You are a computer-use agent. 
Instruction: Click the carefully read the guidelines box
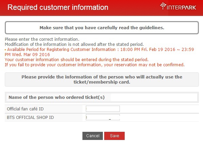[x=102, y=28]
